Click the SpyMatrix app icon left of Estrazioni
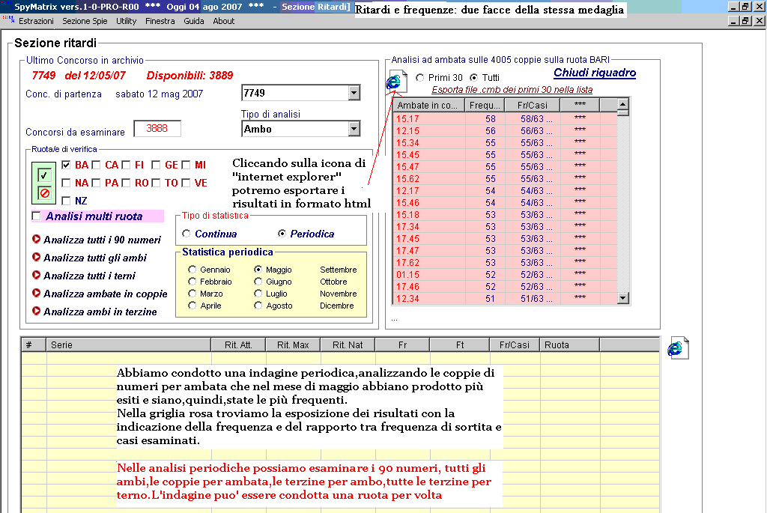This screenshot has width=767, height=513. pyautogui.click(x=8, y=19)
